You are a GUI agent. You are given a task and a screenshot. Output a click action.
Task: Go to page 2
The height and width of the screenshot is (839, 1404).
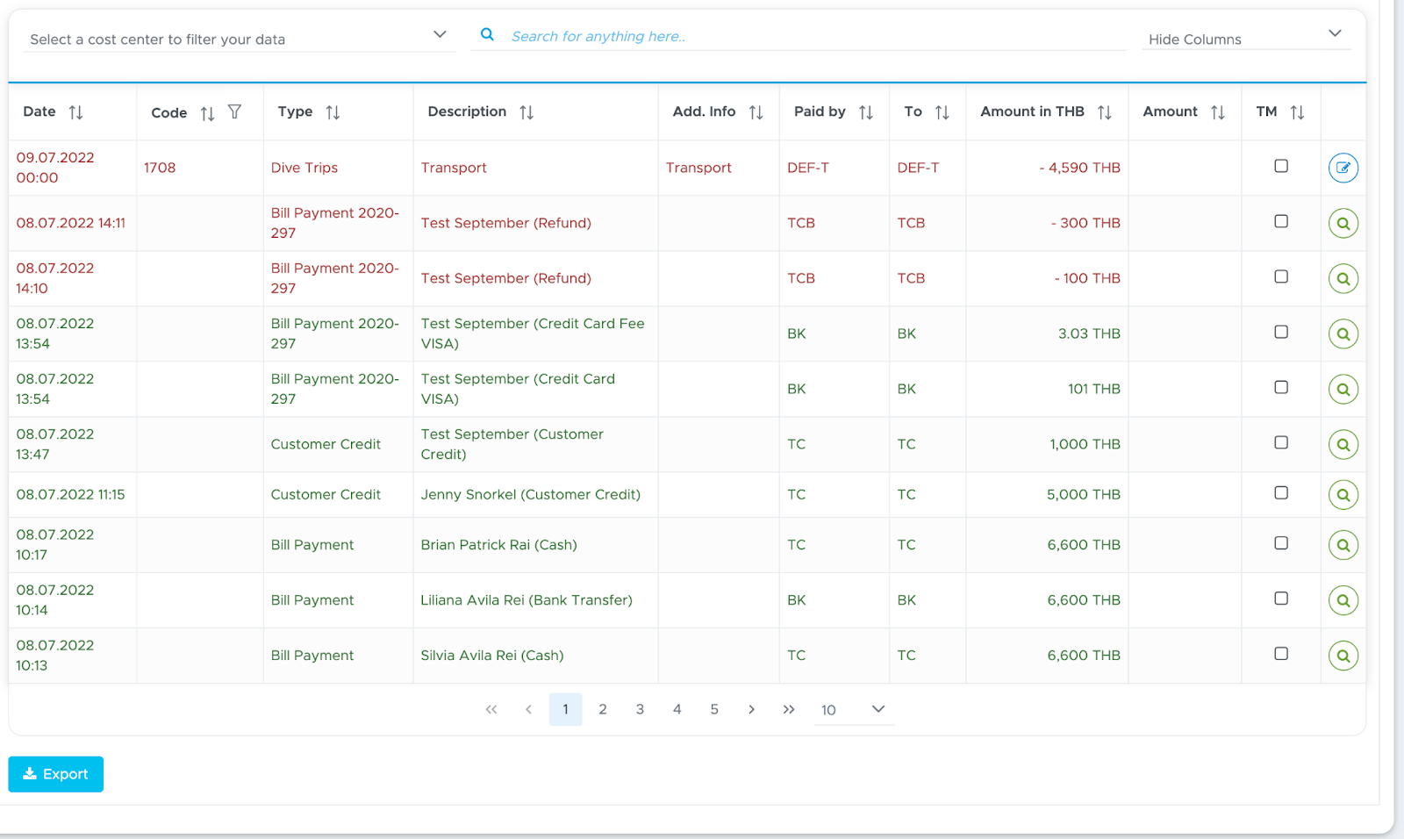[603, 709]
